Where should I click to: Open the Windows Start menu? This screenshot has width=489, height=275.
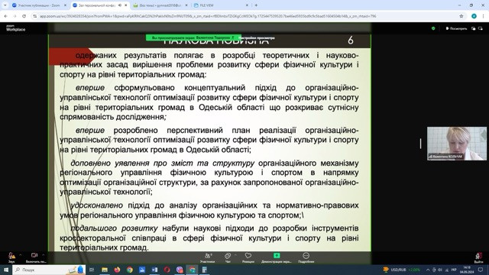6,270
